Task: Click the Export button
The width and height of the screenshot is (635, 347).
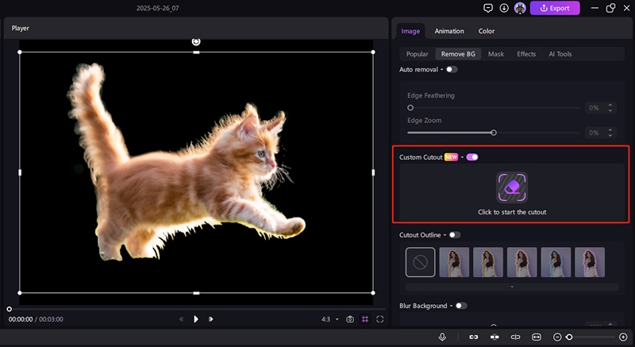Action: (x=555, y=8)
